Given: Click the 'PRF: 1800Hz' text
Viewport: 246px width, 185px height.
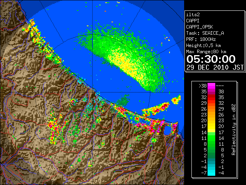Looking at the screenshot, I should (201, 39).
